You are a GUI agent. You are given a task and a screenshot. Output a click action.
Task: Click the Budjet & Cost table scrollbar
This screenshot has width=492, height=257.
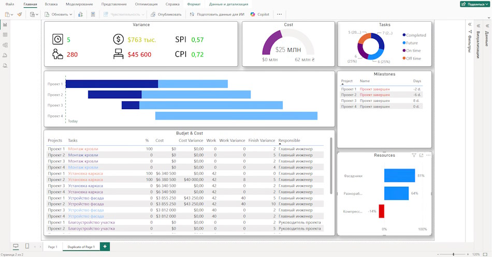(331, 165)
